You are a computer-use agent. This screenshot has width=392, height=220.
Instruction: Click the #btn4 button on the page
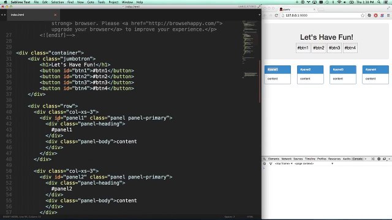[x=350, y=48]
